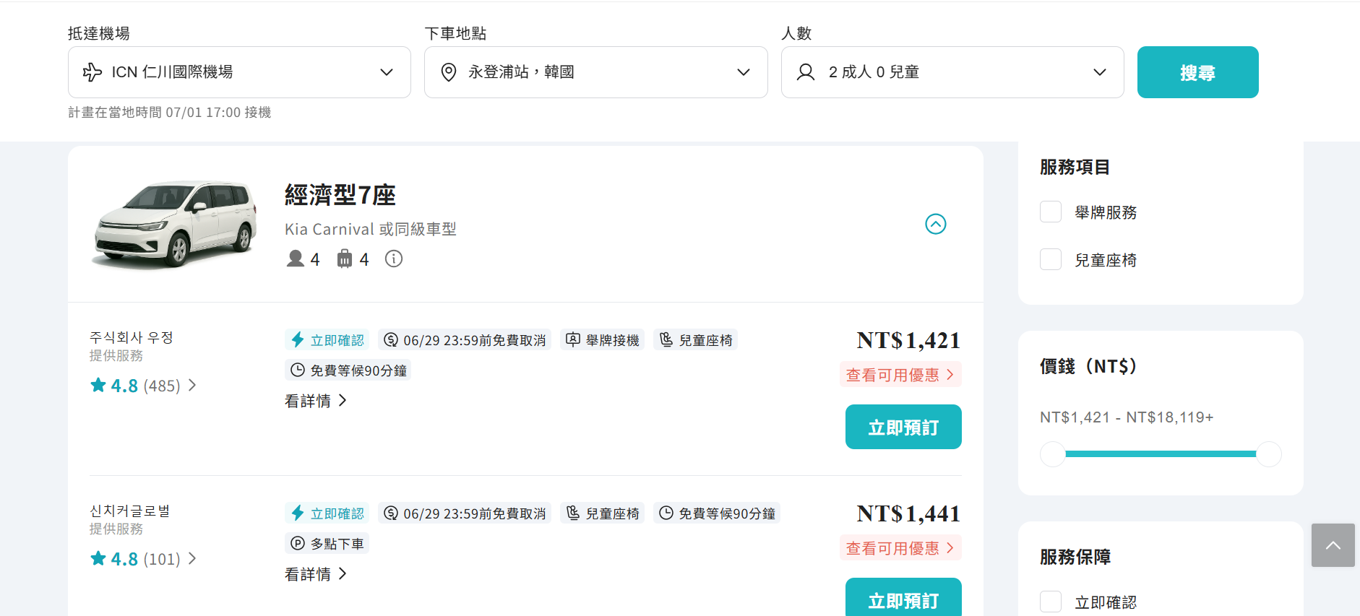Collapse the 經濟型7座 car section
The width and height of the screenshot is (1360, 616).
click(936, 224)
